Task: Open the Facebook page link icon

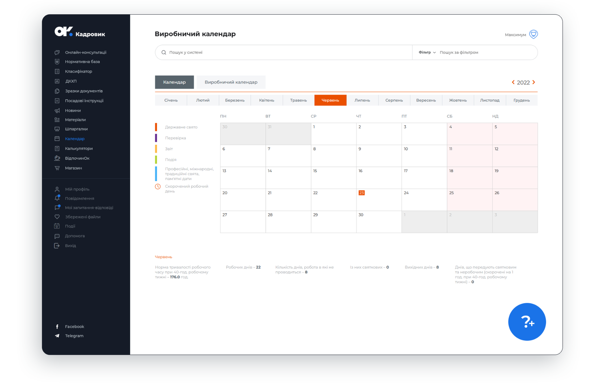Action: (57, 327)
